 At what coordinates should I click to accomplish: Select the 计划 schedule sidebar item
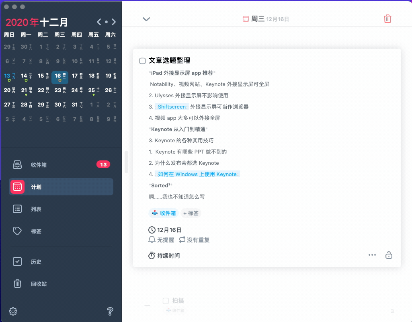61,187
